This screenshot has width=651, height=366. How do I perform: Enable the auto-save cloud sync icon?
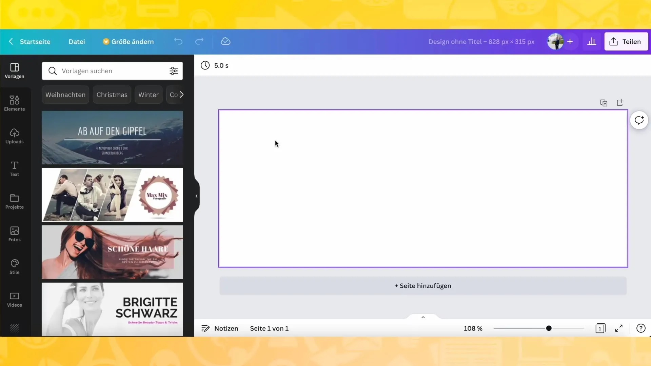tap(226, 41)
